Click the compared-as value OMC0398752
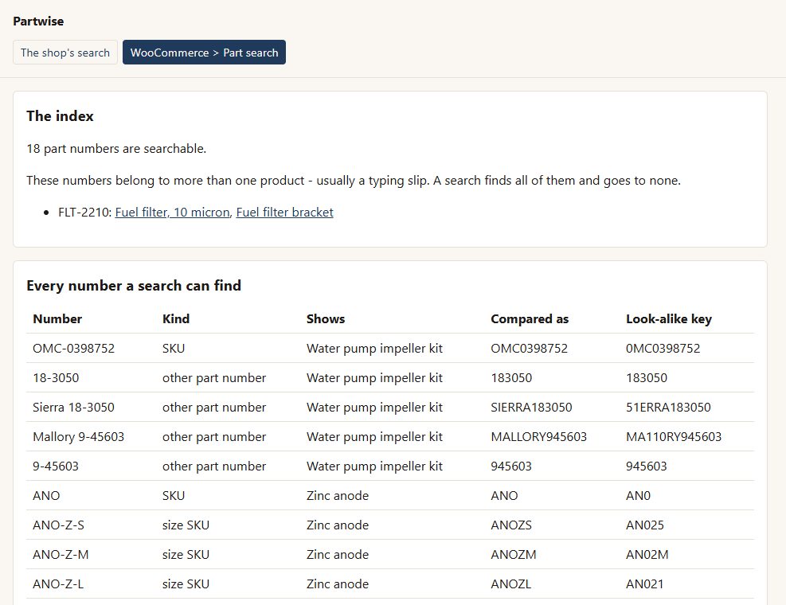The height and width of the screenshot is (605, 786). (x=530, y=349)
